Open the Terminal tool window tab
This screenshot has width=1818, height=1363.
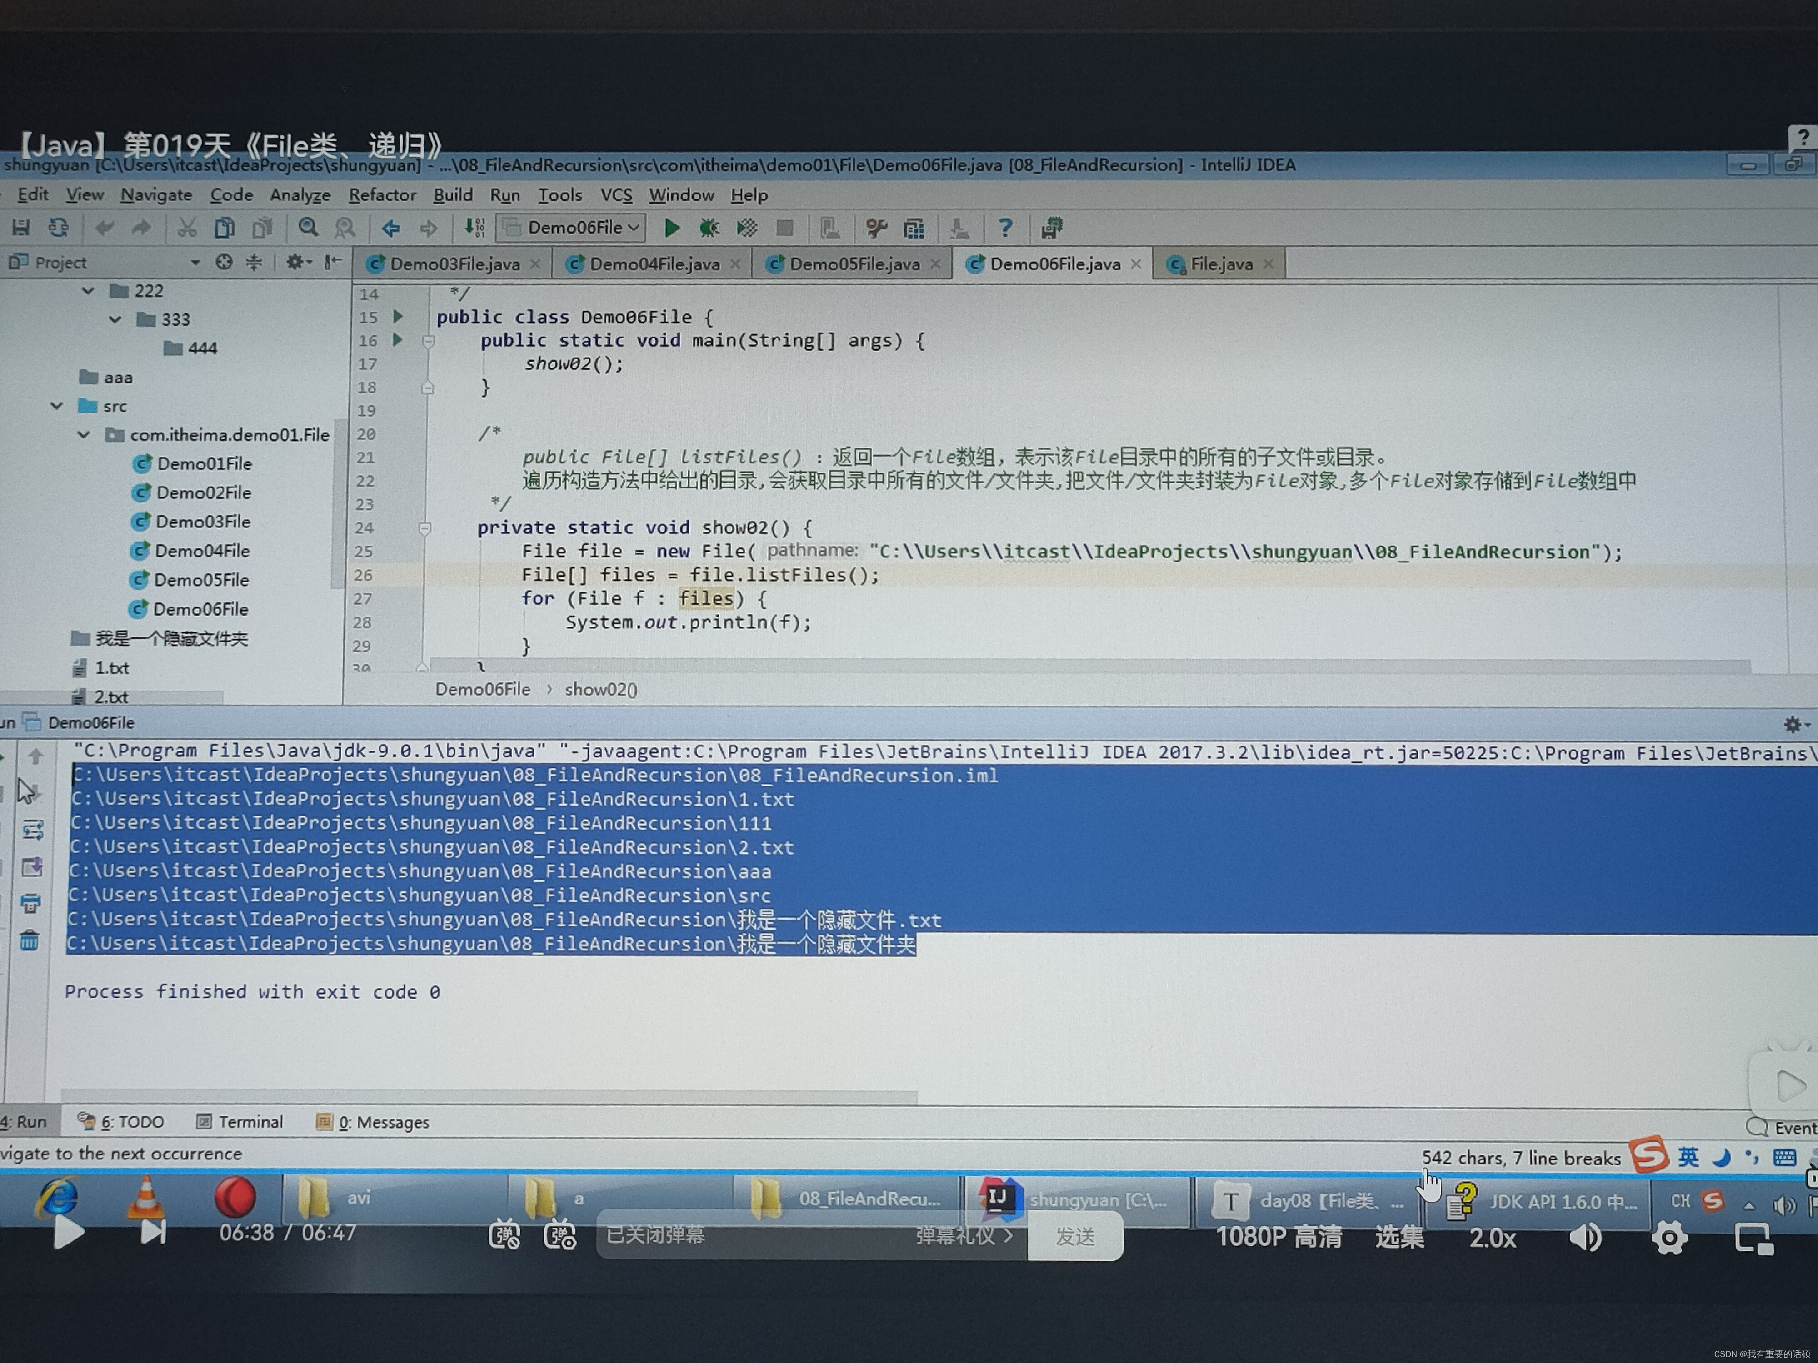[x=239, y=1121]
